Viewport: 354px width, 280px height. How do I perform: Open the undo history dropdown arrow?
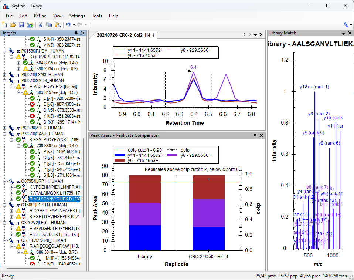(x=74, y=25)
